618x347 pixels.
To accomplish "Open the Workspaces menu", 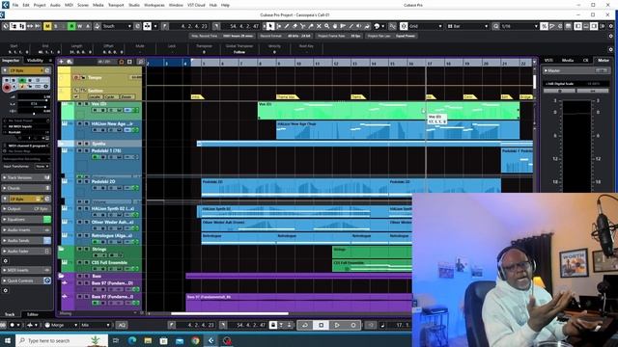I will click(x=154, y=5).
